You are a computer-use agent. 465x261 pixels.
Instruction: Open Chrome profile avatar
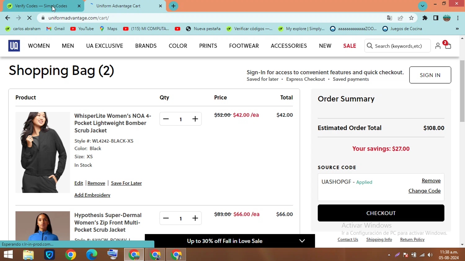[447, 18]
